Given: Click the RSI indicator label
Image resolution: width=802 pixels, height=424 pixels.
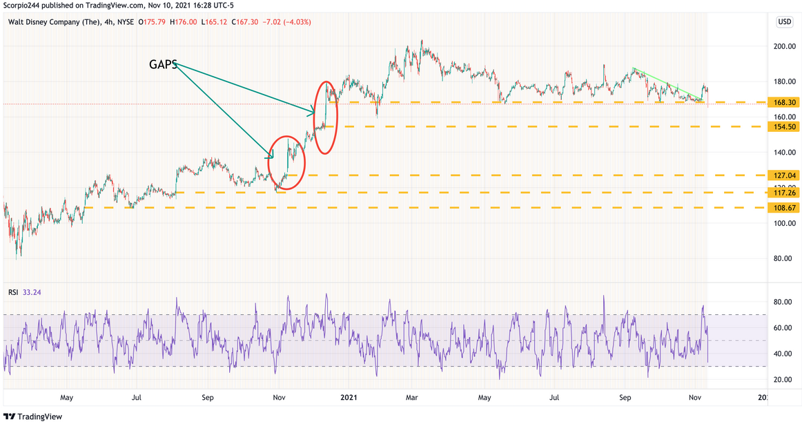Looking at the screenshot, I should (x=13, y=292).
